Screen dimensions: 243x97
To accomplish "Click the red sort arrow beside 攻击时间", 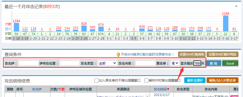I will 168,89.
